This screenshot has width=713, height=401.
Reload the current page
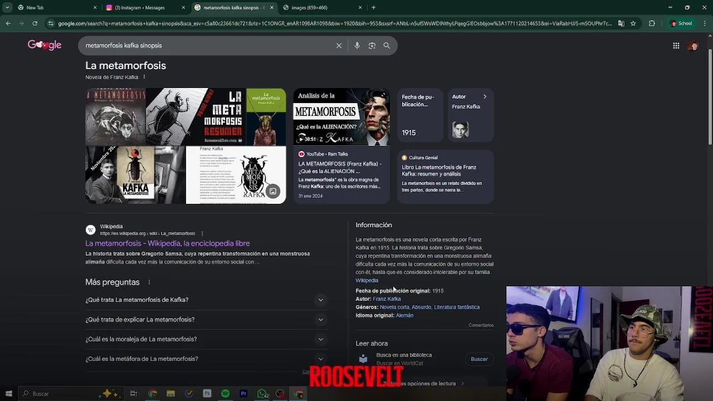click(x=35, y=23)
